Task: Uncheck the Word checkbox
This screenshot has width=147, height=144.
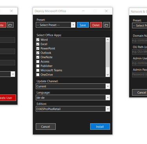Action: tap(38, 40)
